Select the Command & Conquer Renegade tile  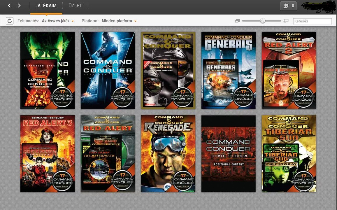tap(168, 154)
